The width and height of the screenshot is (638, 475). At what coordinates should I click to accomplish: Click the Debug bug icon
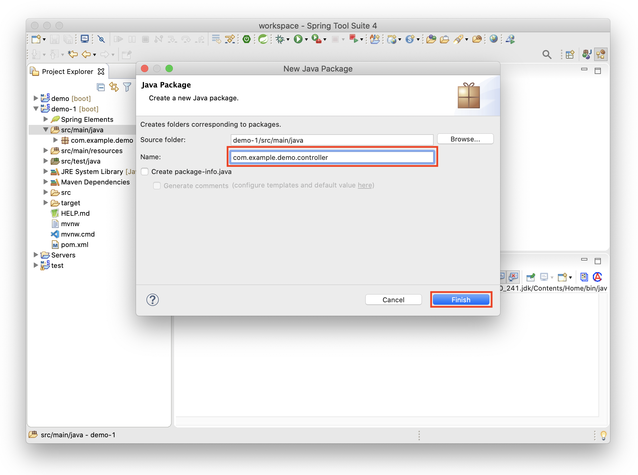tap(280, 39)
